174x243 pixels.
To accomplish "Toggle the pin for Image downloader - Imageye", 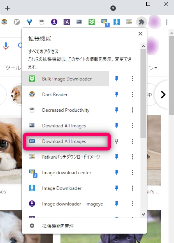I will [117, 204].
